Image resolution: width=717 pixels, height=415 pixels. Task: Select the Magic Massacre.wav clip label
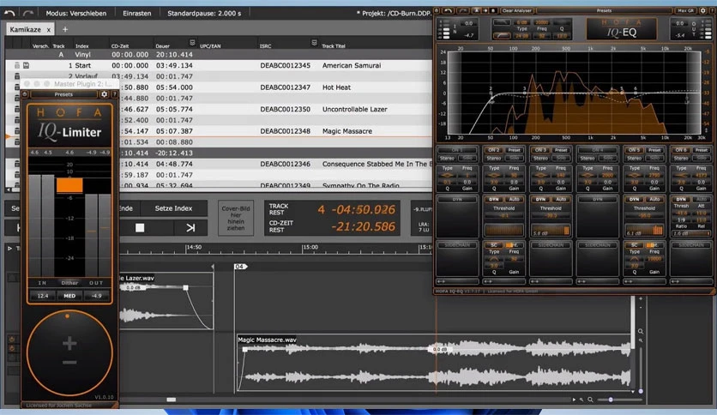pyautogui.click(x=267, y=340)
